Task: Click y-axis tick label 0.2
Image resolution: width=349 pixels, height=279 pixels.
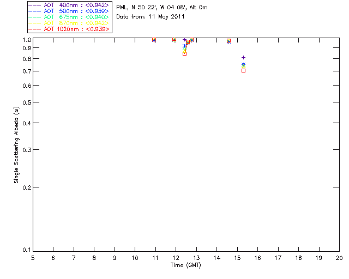Action: click(x=27, y=187)
